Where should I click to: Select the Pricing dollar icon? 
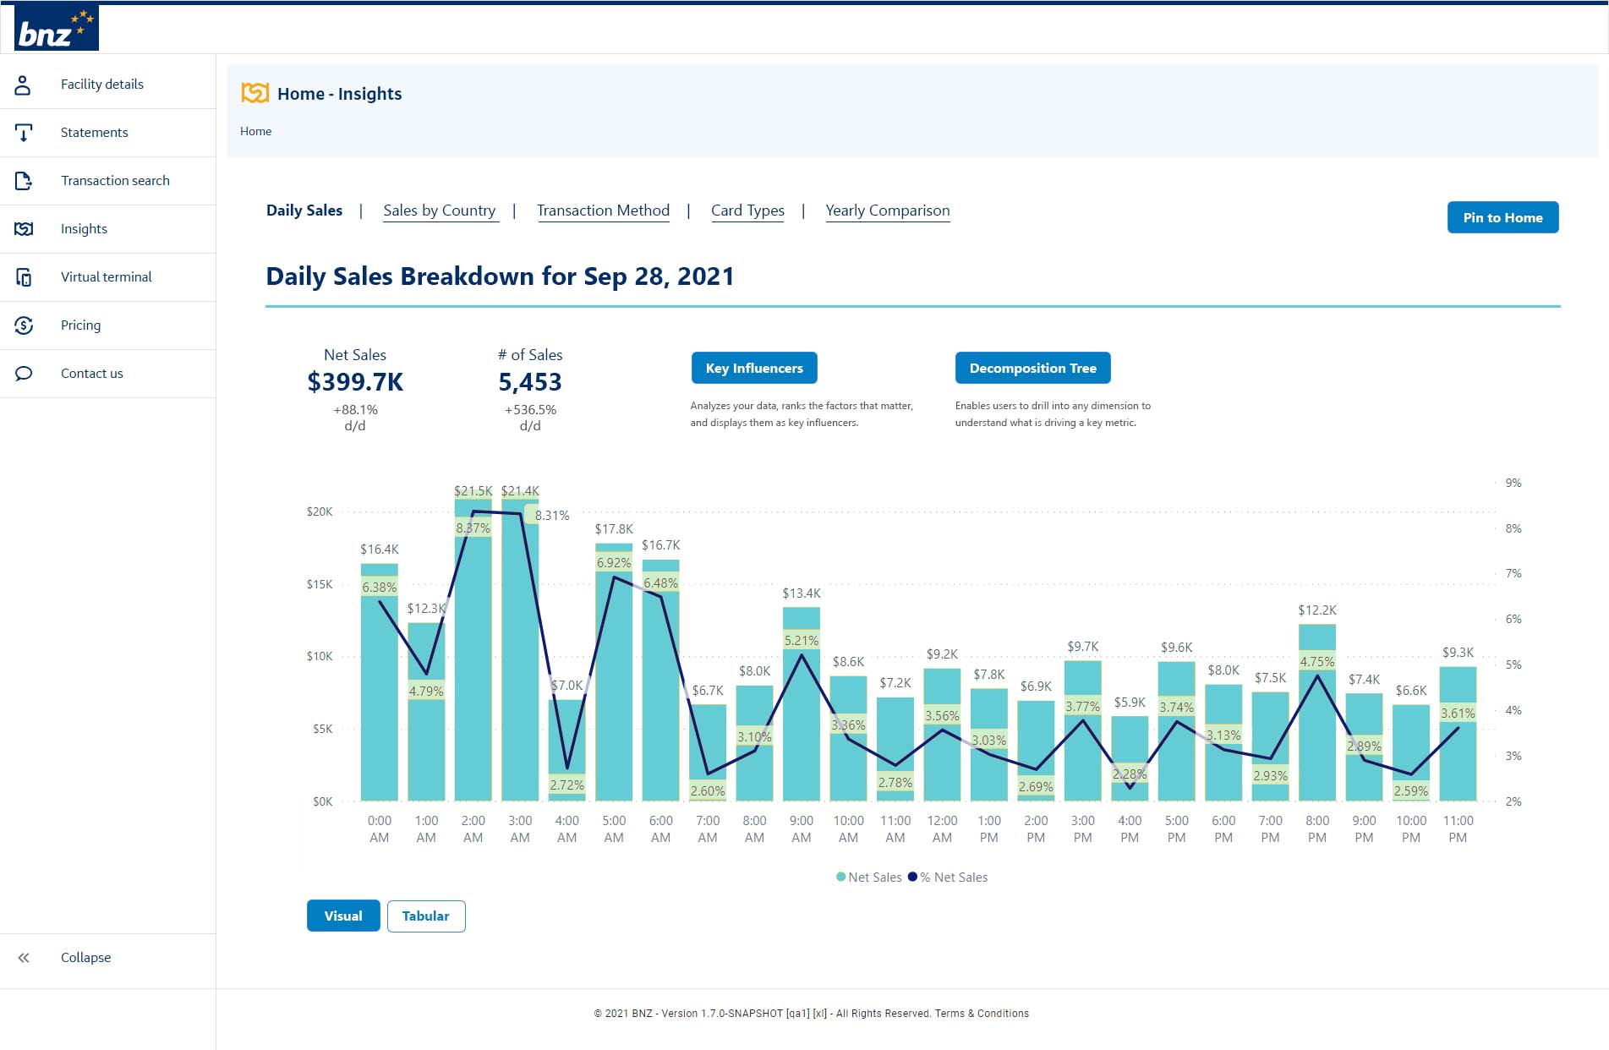(x=24, y=325)
